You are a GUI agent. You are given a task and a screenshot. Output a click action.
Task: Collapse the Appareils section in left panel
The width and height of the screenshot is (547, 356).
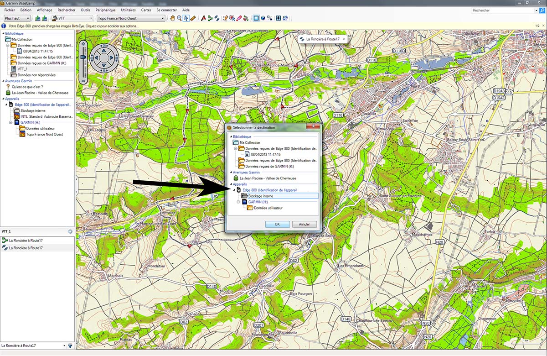(x=3, y=99)
